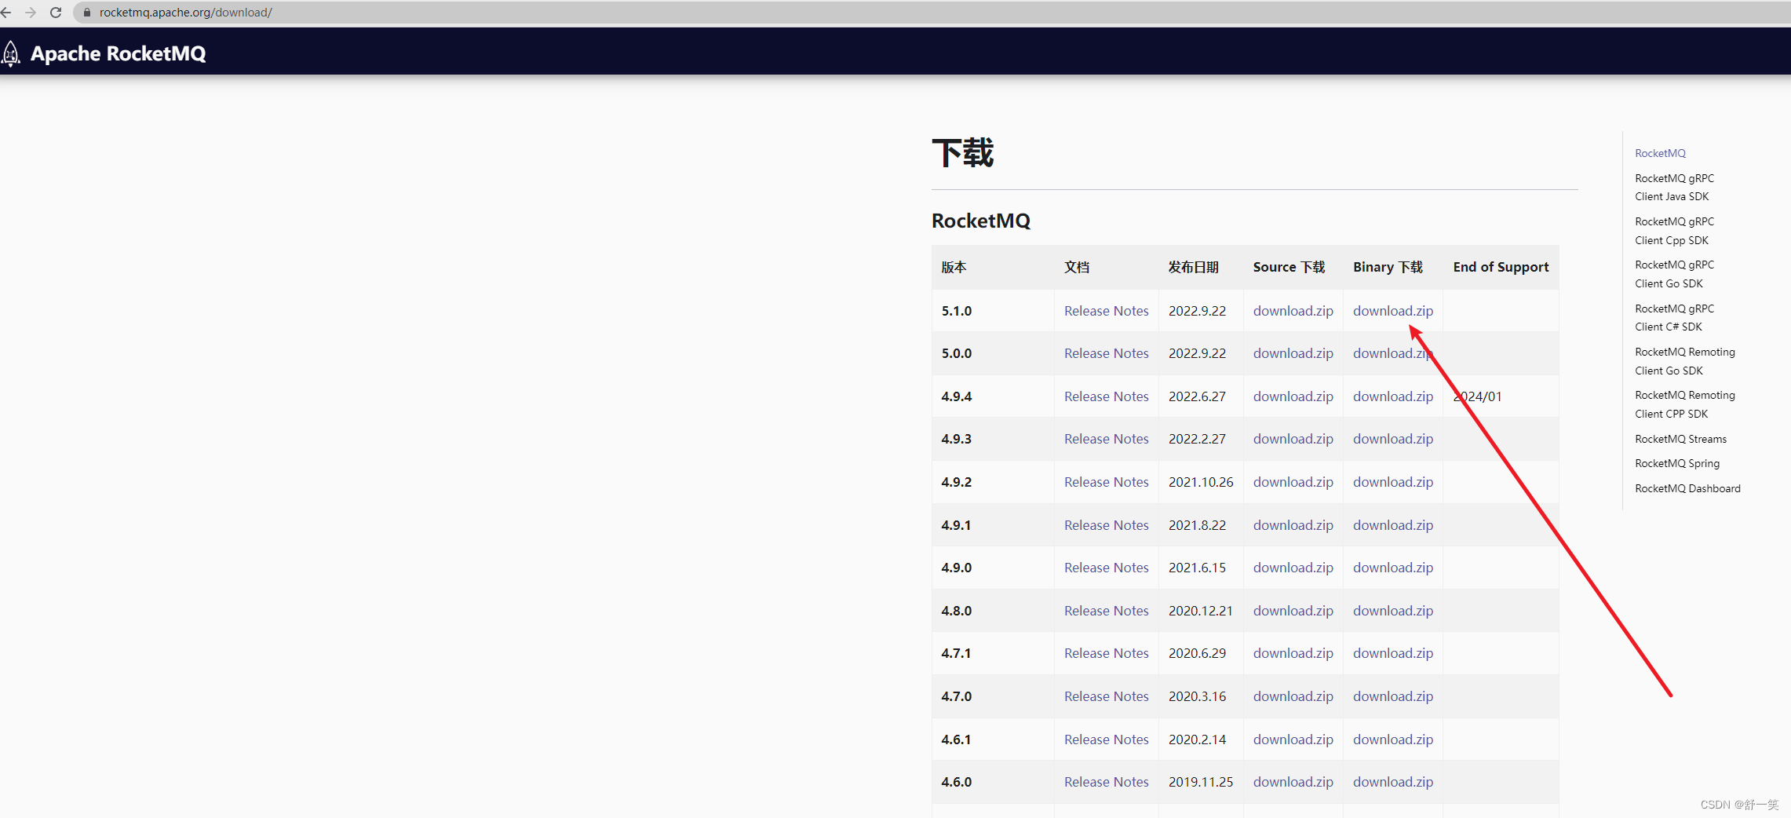Open Release Notes for version 4.9.2
This screenshot has height=818, width=1791.
(1106, 482)
